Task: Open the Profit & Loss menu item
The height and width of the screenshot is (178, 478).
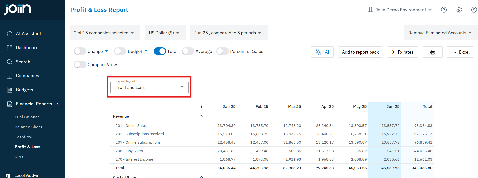Action: (x=27, y=147)
